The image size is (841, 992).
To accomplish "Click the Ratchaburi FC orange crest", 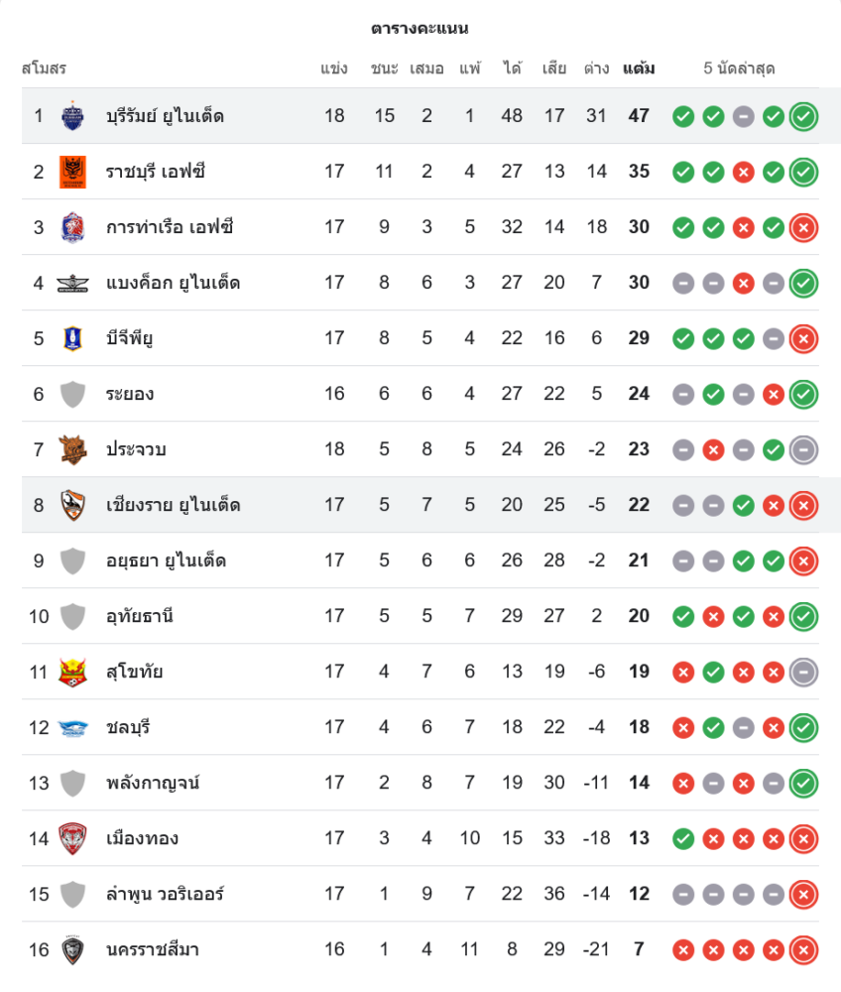I will click(72, 172).
